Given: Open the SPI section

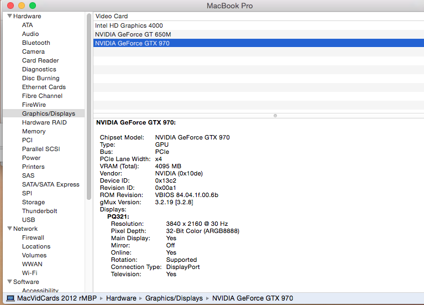Looking at the screenshot, I should 27,193.
